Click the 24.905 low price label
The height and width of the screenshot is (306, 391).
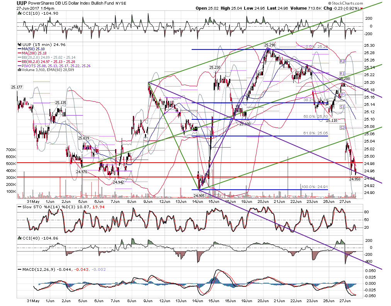tap(199, 195)
